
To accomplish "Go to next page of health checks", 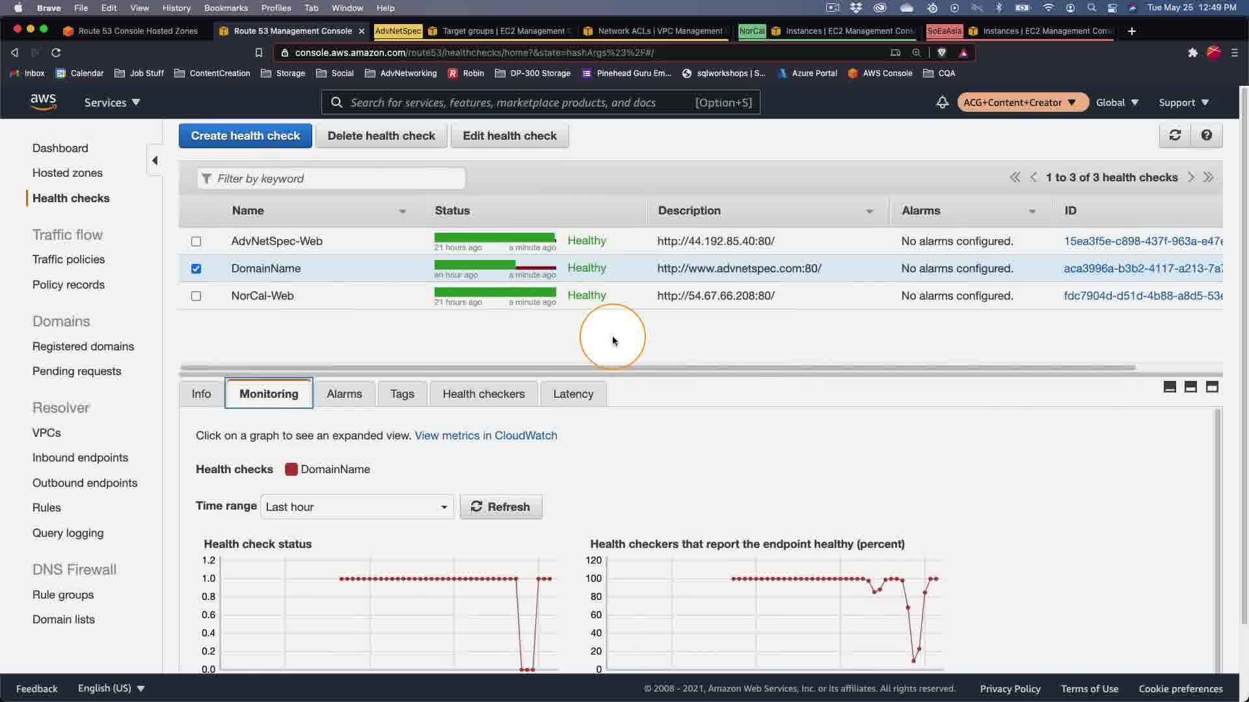I will click(x=1191, y=177).
